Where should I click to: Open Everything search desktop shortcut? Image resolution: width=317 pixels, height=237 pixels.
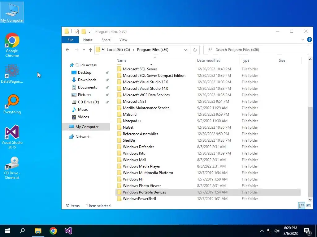12,104
